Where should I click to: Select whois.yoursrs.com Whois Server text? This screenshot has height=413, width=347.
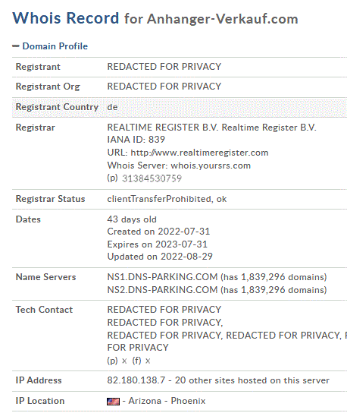[x=211, y=166]
